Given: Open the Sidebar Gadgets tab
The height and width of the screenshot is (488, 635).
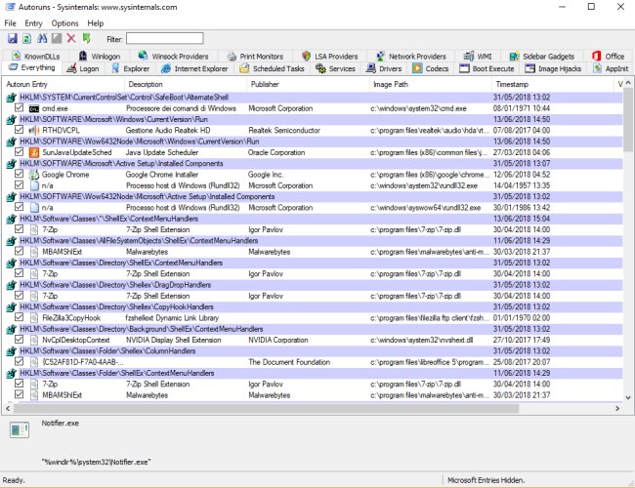Looking at the screenshot, I should tap(542, 57).
